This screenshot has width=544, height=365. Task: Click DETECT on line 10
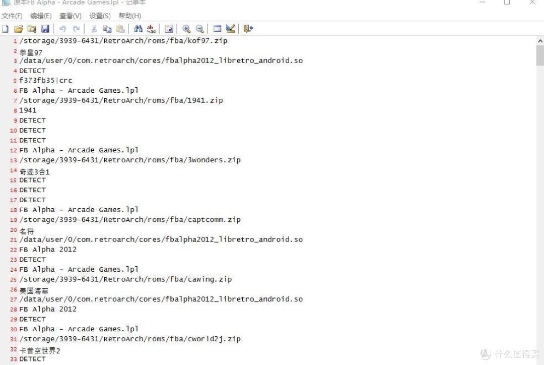(33, 130)
